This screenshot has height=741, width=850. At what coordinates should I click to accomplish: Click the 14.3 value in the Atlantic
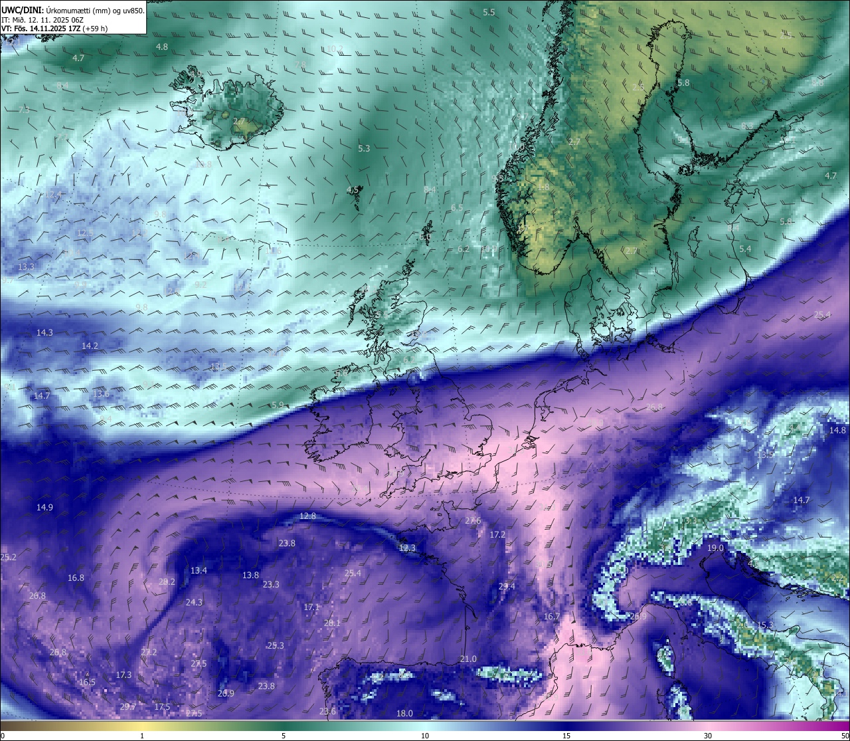[x=44, y=332]
